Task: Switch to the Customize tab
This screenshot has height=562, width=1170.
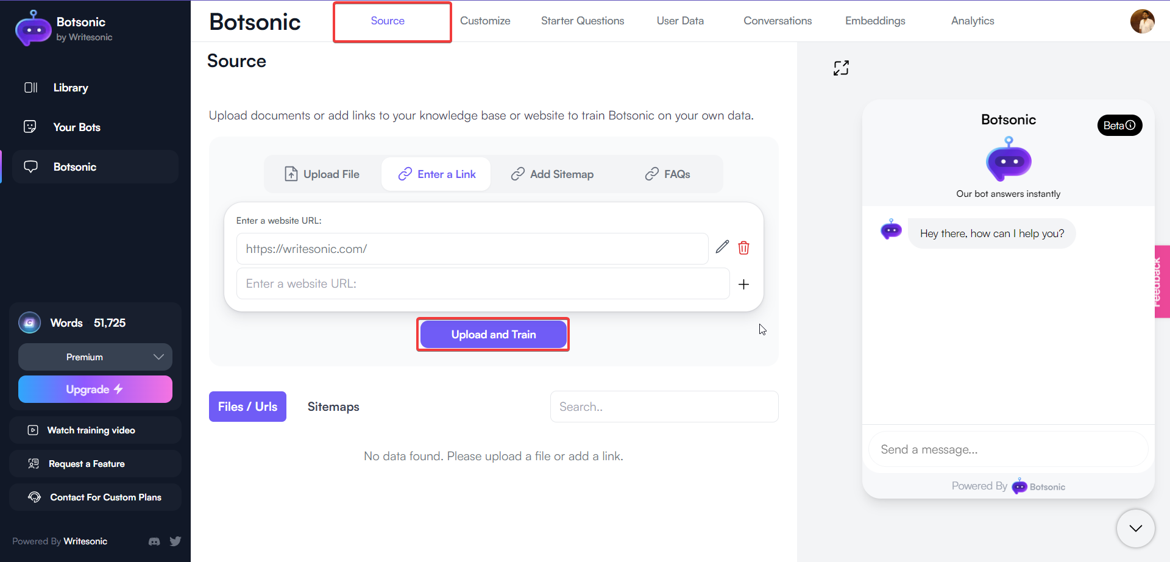Action: 485,20
